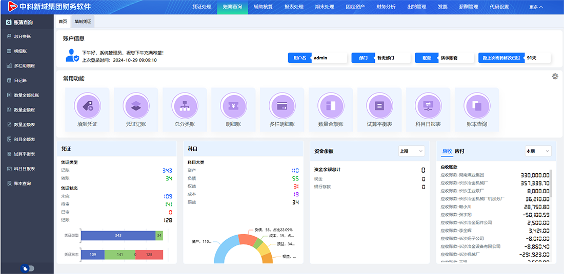This screenshot has height=274, width=564.
Task: Click the settings gear for 常用功能
Action: point(555,77)
